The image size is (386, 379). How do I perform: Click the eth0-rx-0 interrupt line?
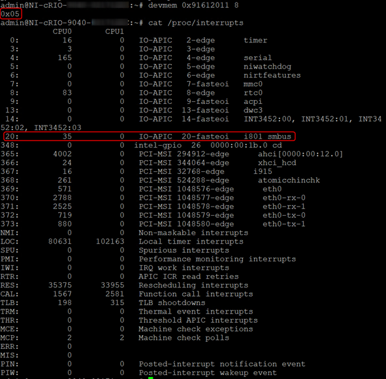(153, 198)
